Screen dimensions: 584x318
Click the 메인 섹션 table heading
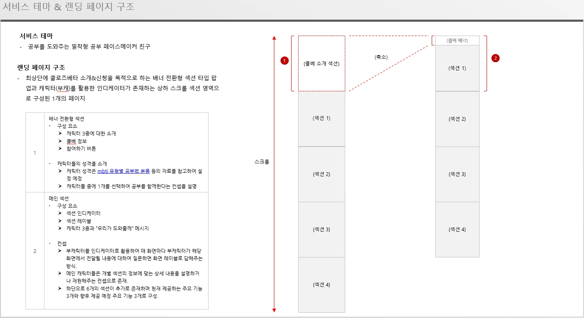[x=59, y=198]
